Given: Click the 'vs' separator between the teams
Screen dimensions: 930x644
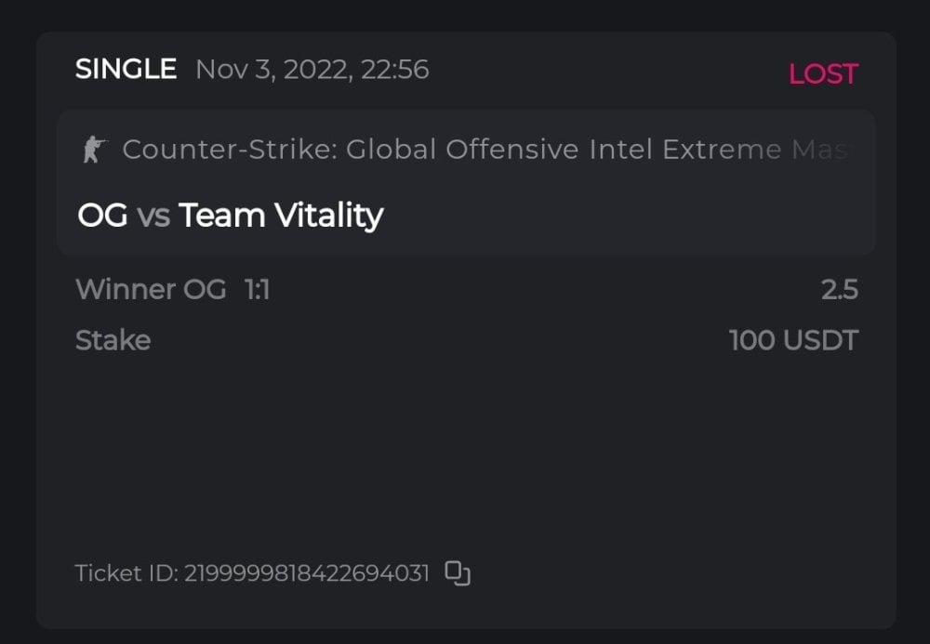Looking at the screenshot, I should coord(153,217).
